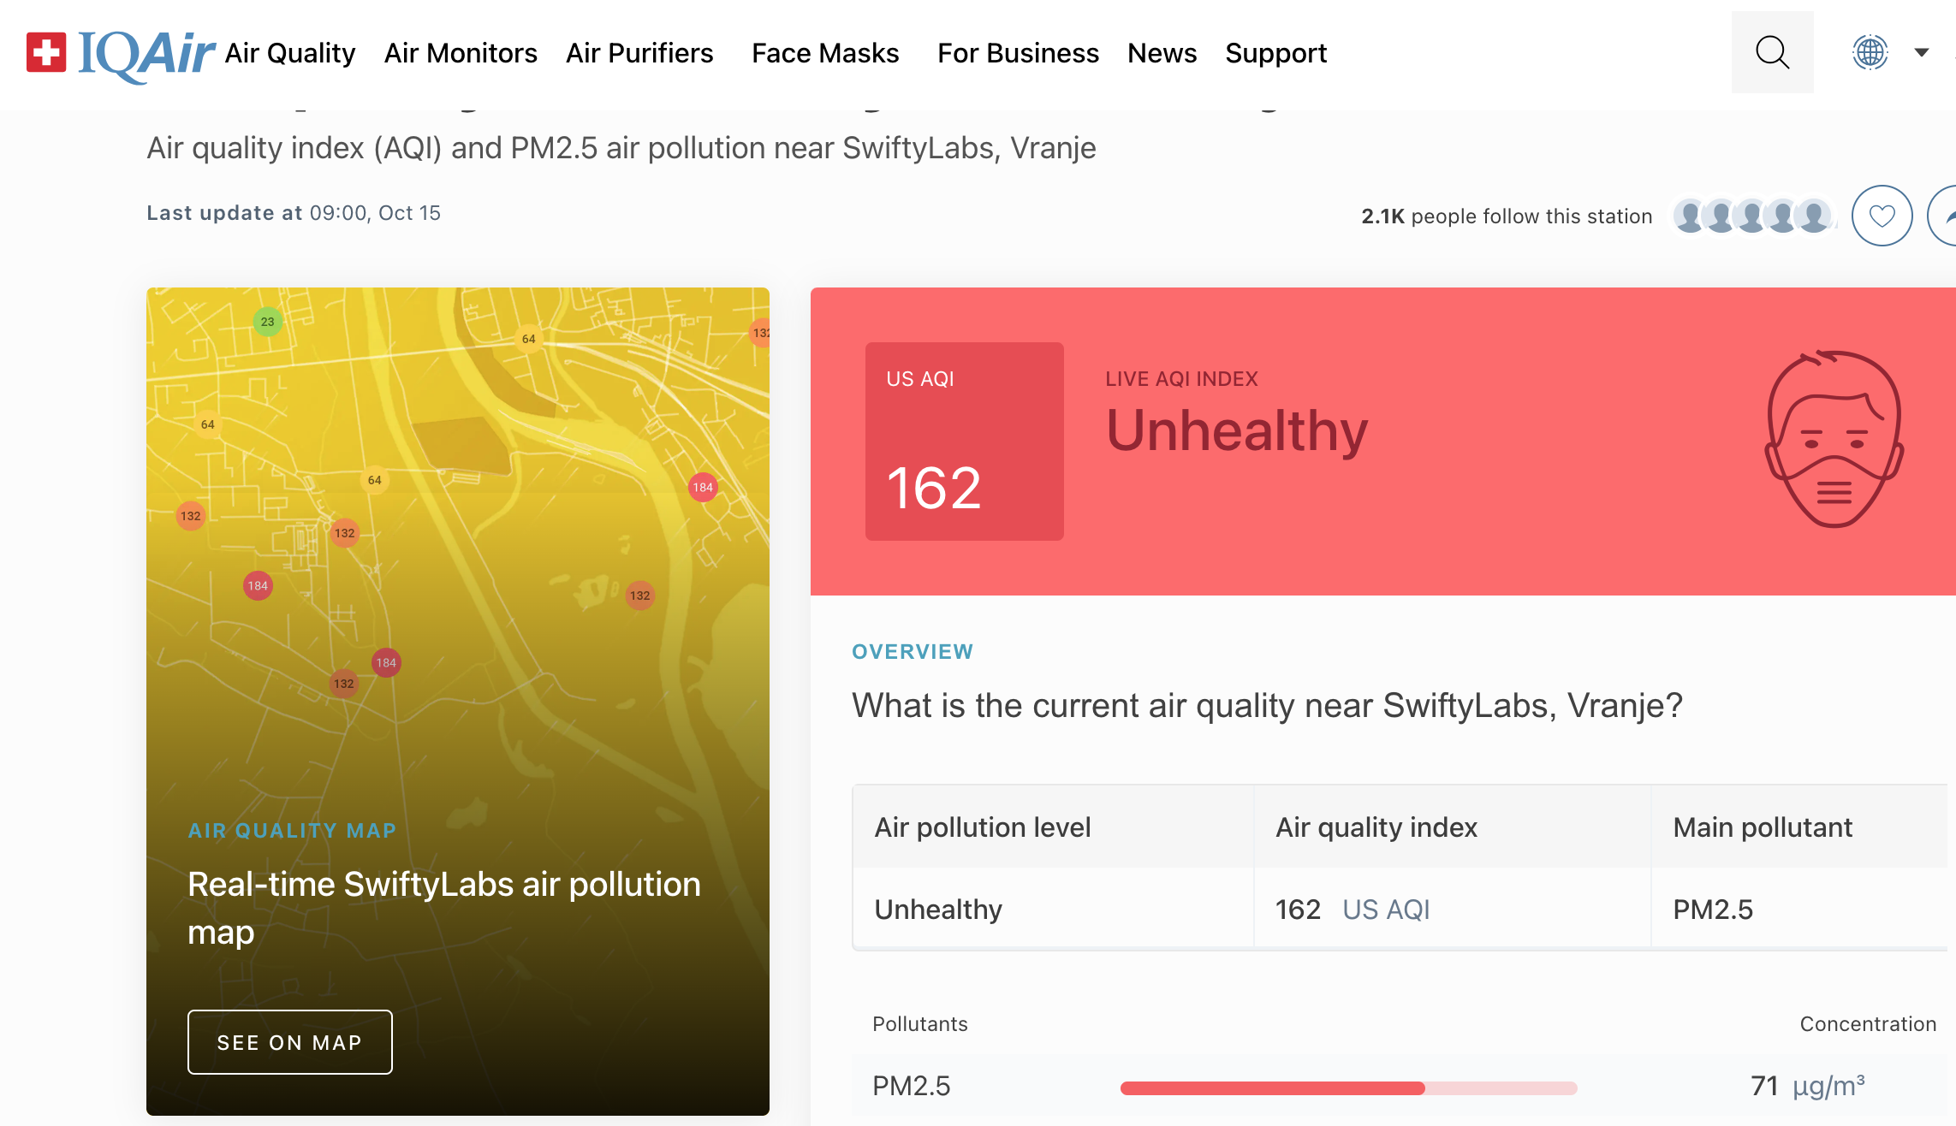This screenshot has width=1956, height=1126.
Task: Click the masked face health icon
Action: point(1834,440)
